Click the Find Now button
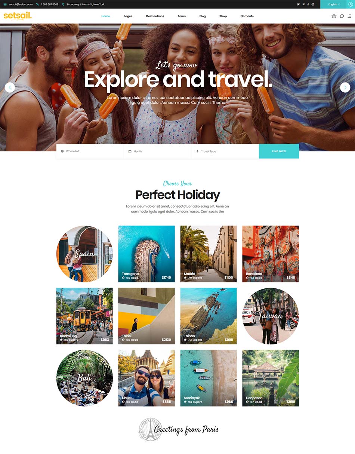355x454 pixels. click(x=279, y=151)
